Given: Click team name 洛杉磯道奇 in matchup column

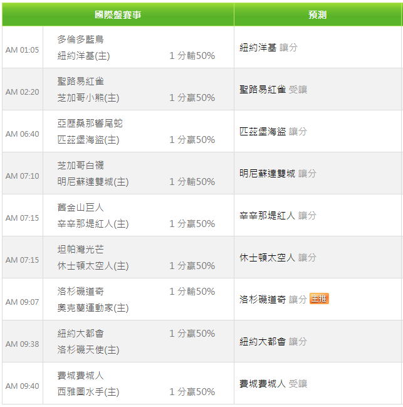Looking at the screenshot, I should pyautogui.click(x=80, y=292).
